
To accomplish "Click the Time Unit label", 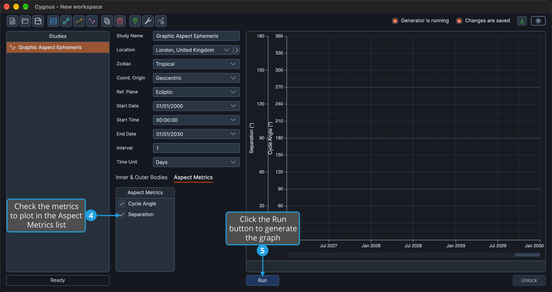I will click(x=127, y=162).
